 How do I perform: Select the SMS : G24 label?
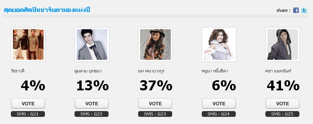(x=219, y=114)
